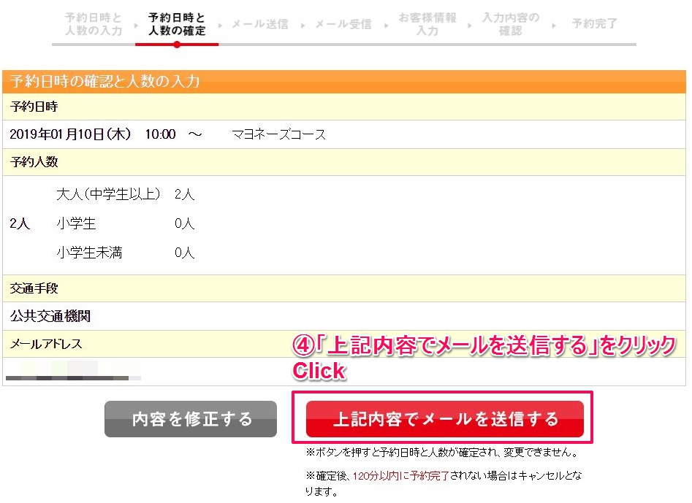Image resolution: width=692 pixels, height=503 pixels.
Task: Click the date 2019年01月10日(木)
Action: point(70,134)
